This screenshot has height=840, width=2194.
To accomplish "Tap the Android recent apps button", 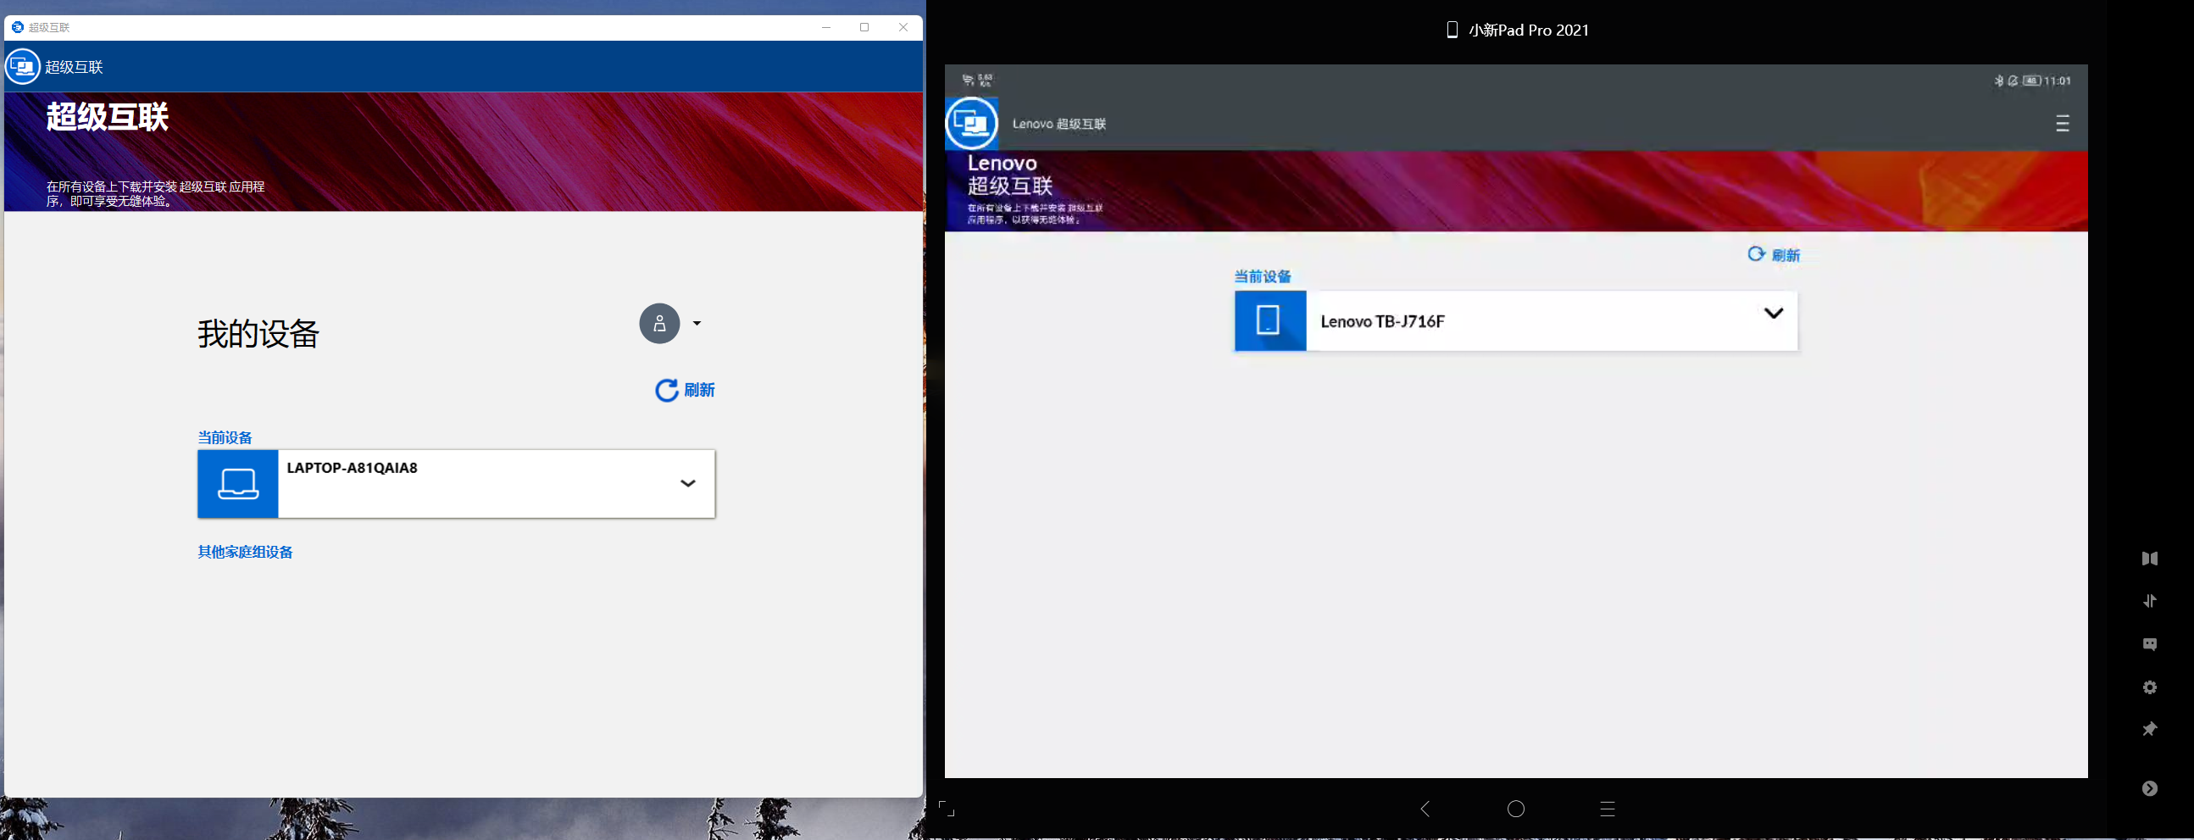I will pyautogui.click(x=1608, y=809).
